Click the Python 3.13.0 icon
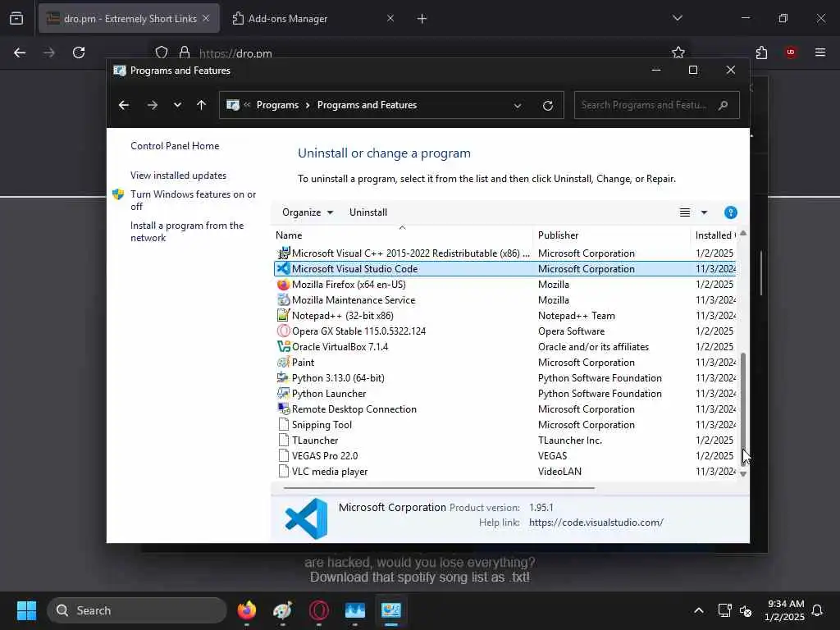The width and height of the screenshot is (840, 630). [x=283, y=377]
